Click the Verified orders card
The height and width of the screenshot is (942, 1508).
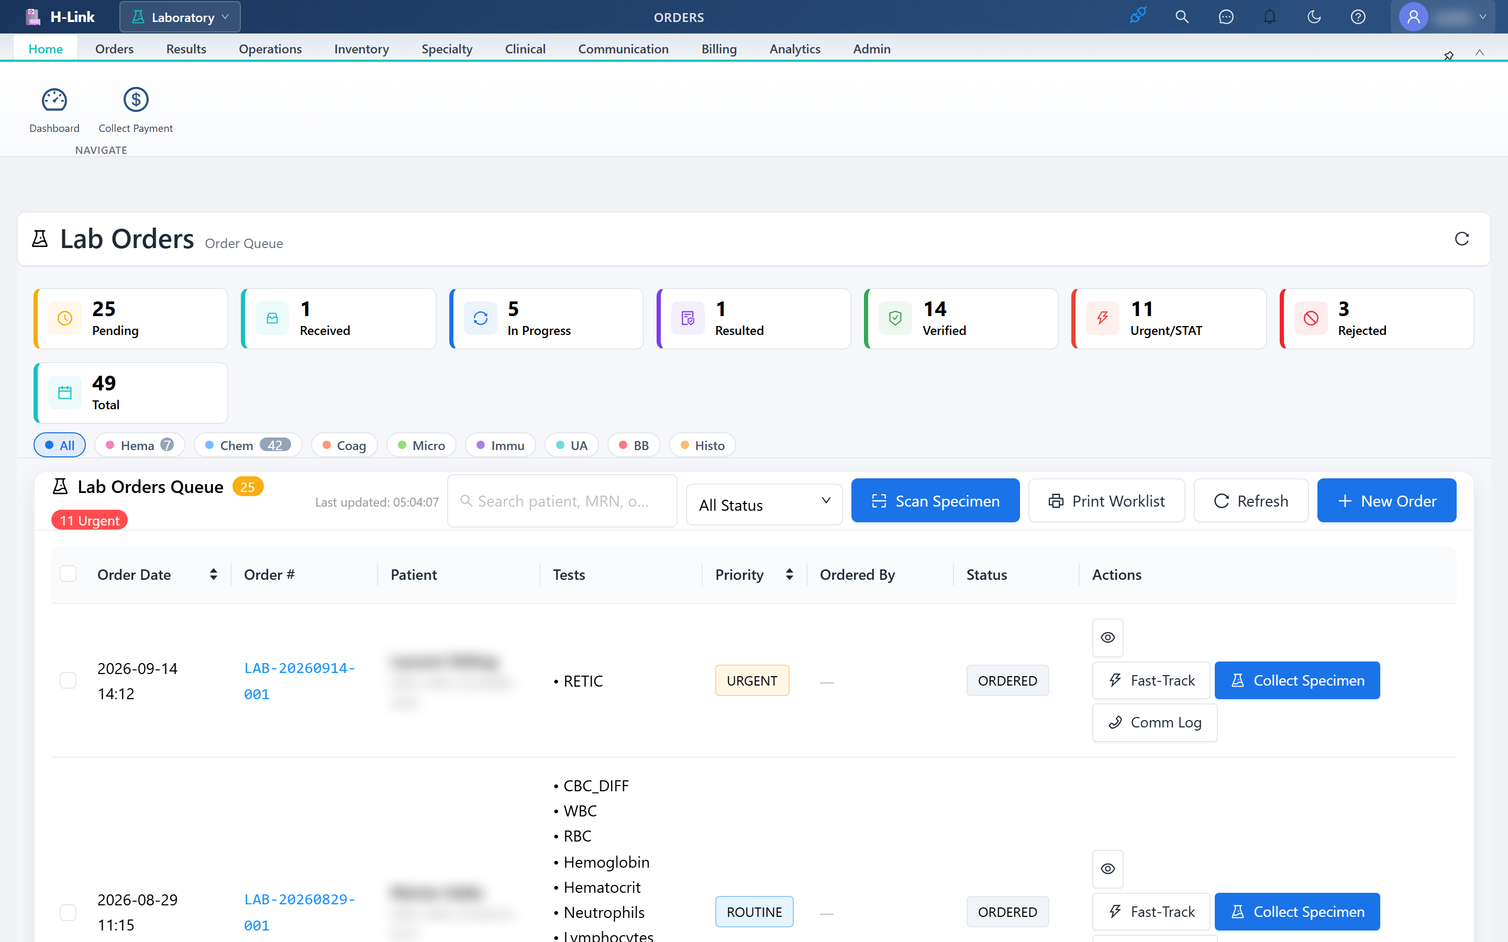961,318
